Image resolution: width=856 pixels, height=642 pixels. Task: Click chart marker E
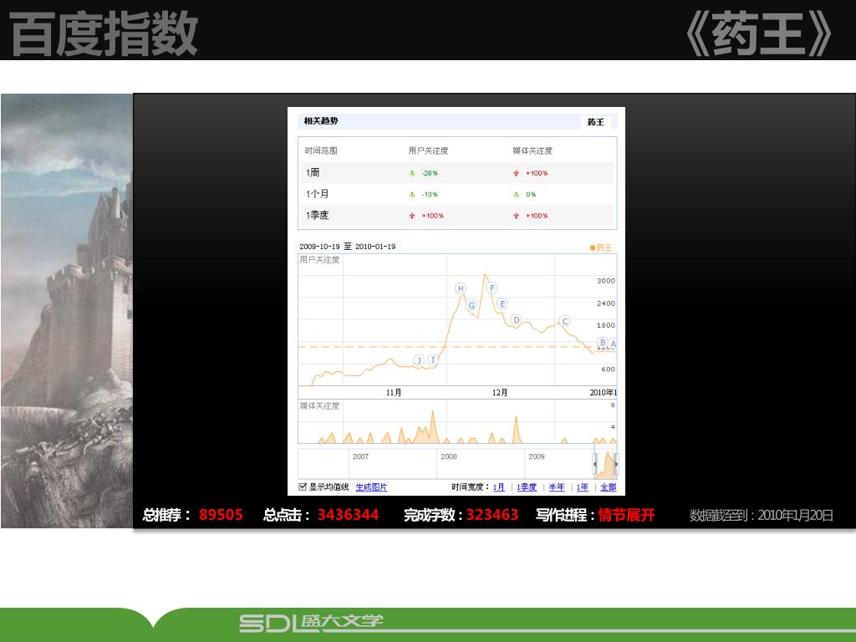502,303
